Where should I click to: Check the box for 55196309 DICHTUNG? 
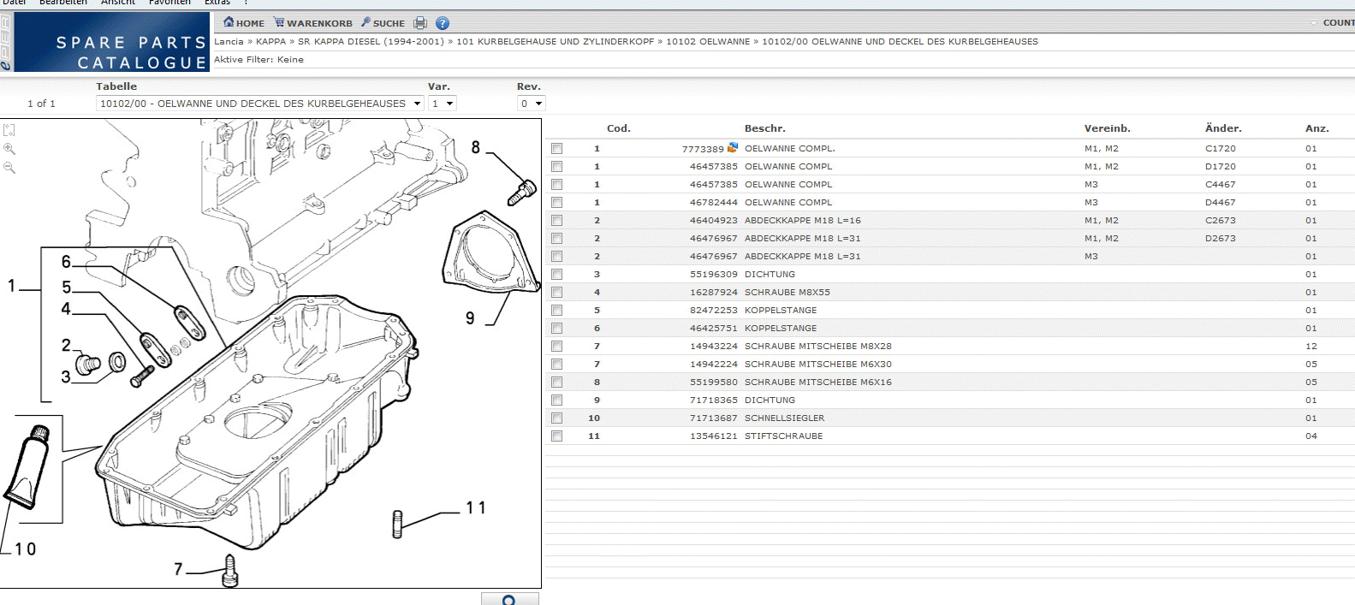click(557, 275)
